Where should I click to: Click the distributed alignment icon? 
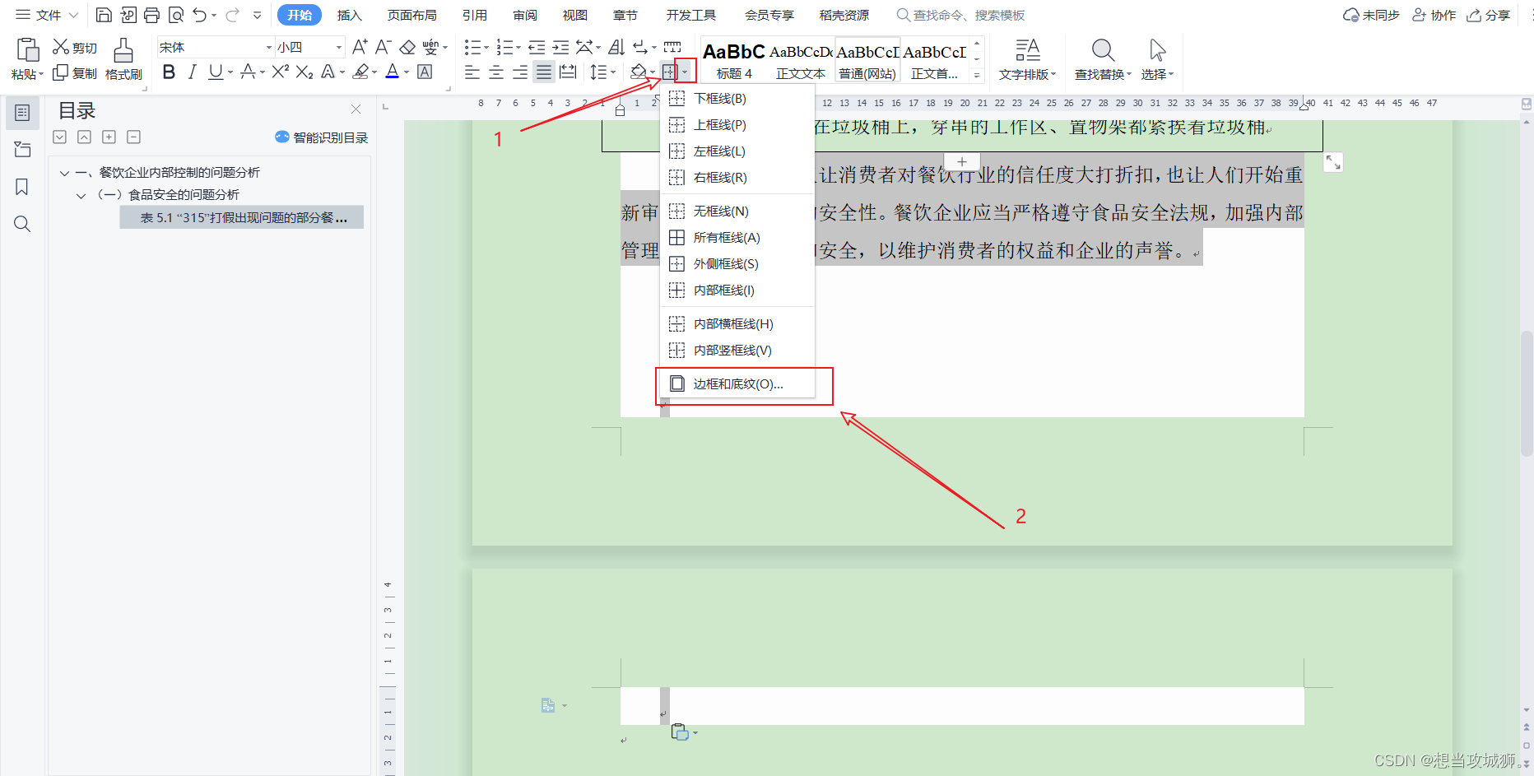[x=568, y=72]
